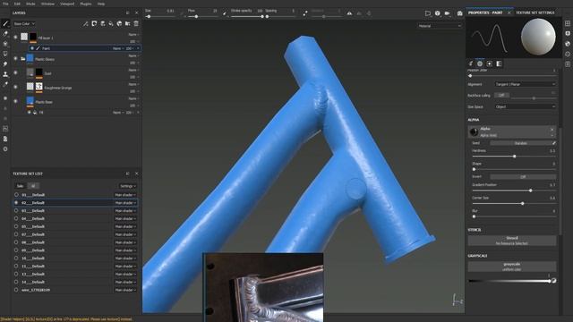
Task: Toggle visibility of Dust layer
Action: tap(15, 72)
